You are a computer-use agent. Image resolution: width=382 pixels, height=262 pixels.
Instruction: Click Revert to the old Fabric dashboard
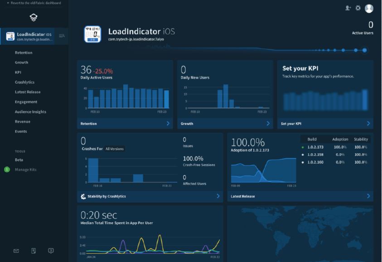pyautogui.click(x=34, y=3)
